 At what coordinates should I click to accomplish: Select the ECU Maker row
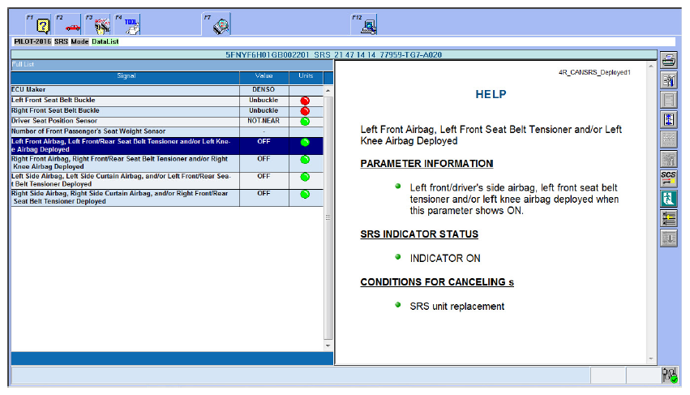pyautogui.click(x=167, y=90)
